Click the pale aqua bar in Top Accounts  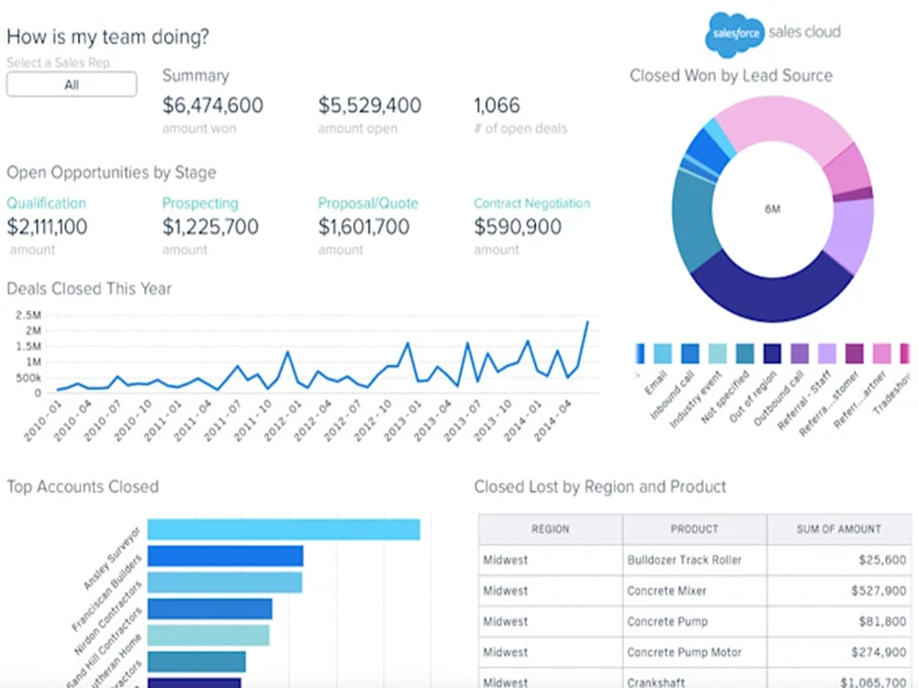coord(208,636)
